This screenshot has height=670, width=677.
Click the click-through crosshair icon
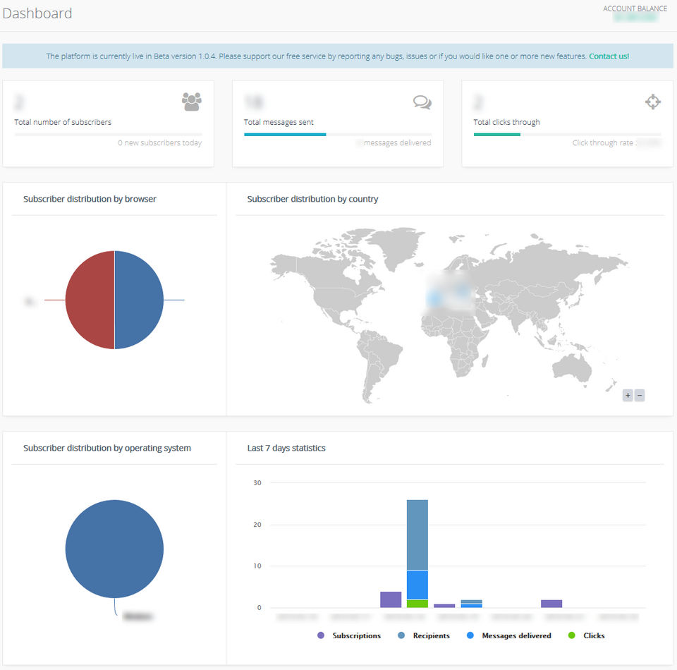coord(653,102)
